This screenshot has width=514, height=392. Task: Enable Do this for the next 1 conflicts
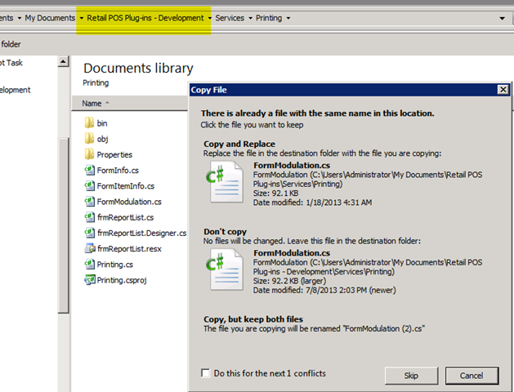click(x=205, y=374)
